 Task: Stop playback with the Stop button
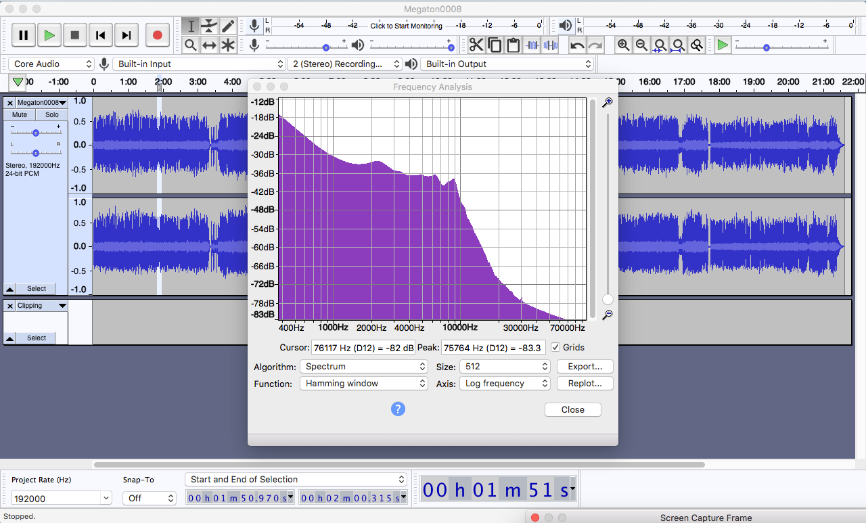point(75,35)
